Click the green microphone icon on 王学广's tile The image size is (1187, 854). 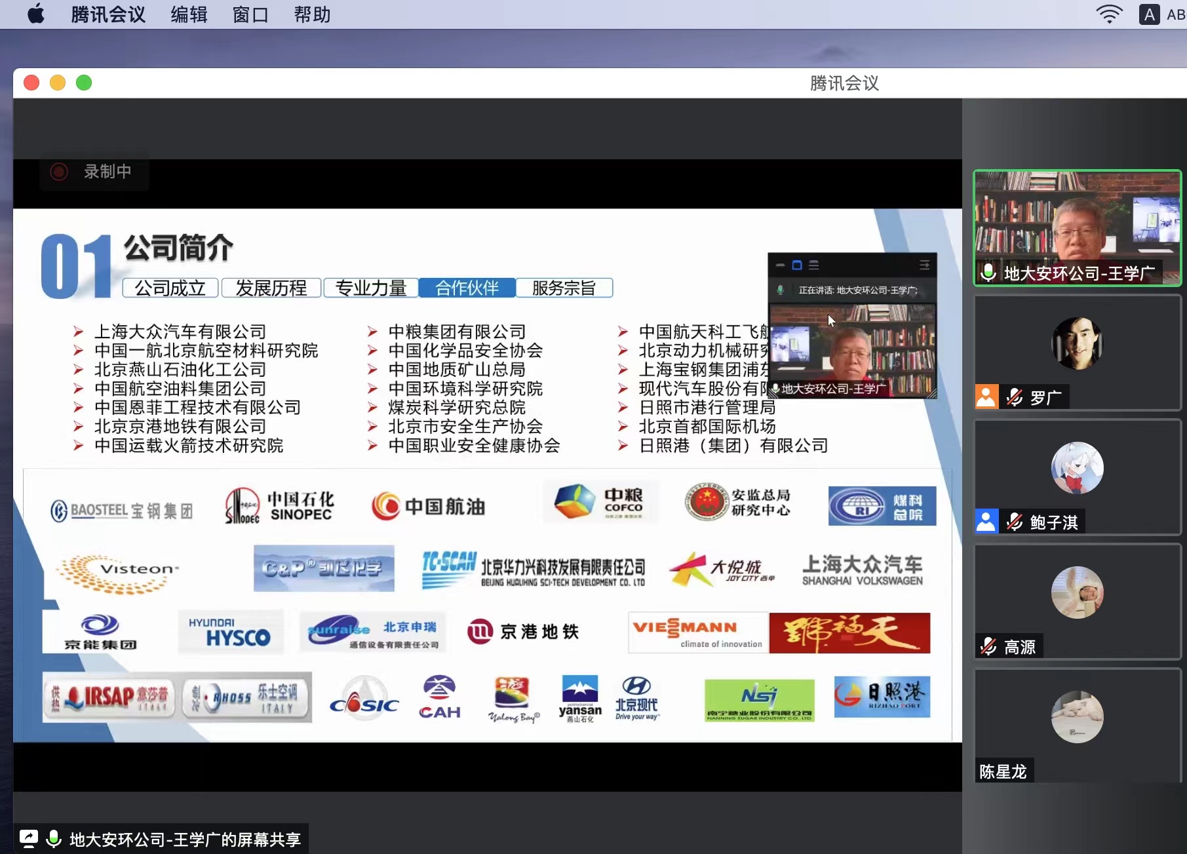click(988, 272)
